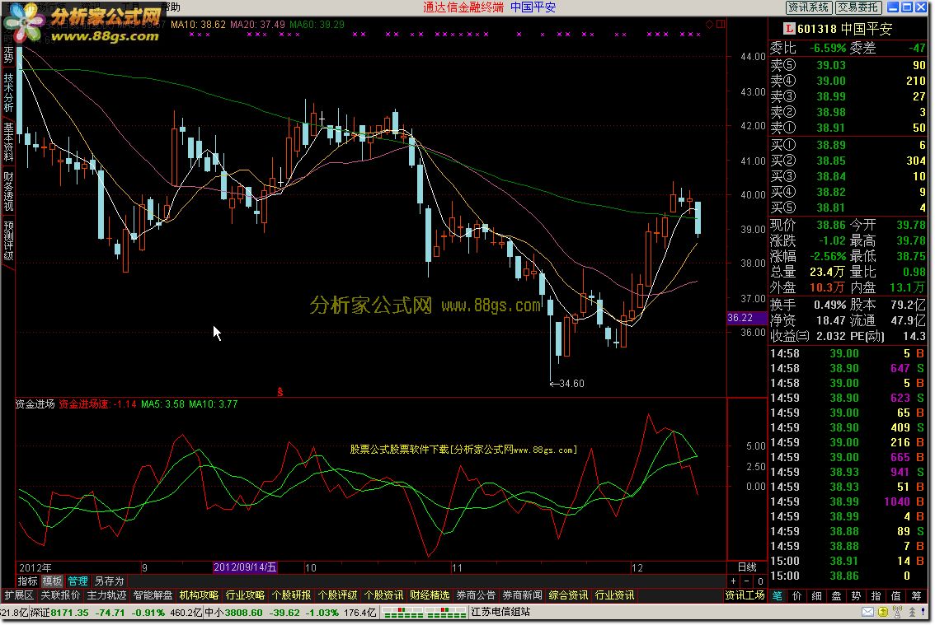Click the red diamond icon above the chart
This screenshot has width=935, height=625.
coord(709,25)
